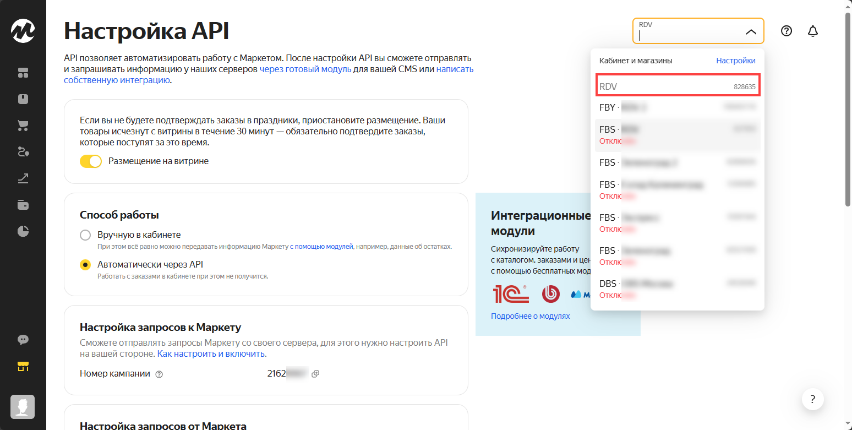852x430 pixels.
Task: Open the analytics pie chart icon
Action: [23, 231]
